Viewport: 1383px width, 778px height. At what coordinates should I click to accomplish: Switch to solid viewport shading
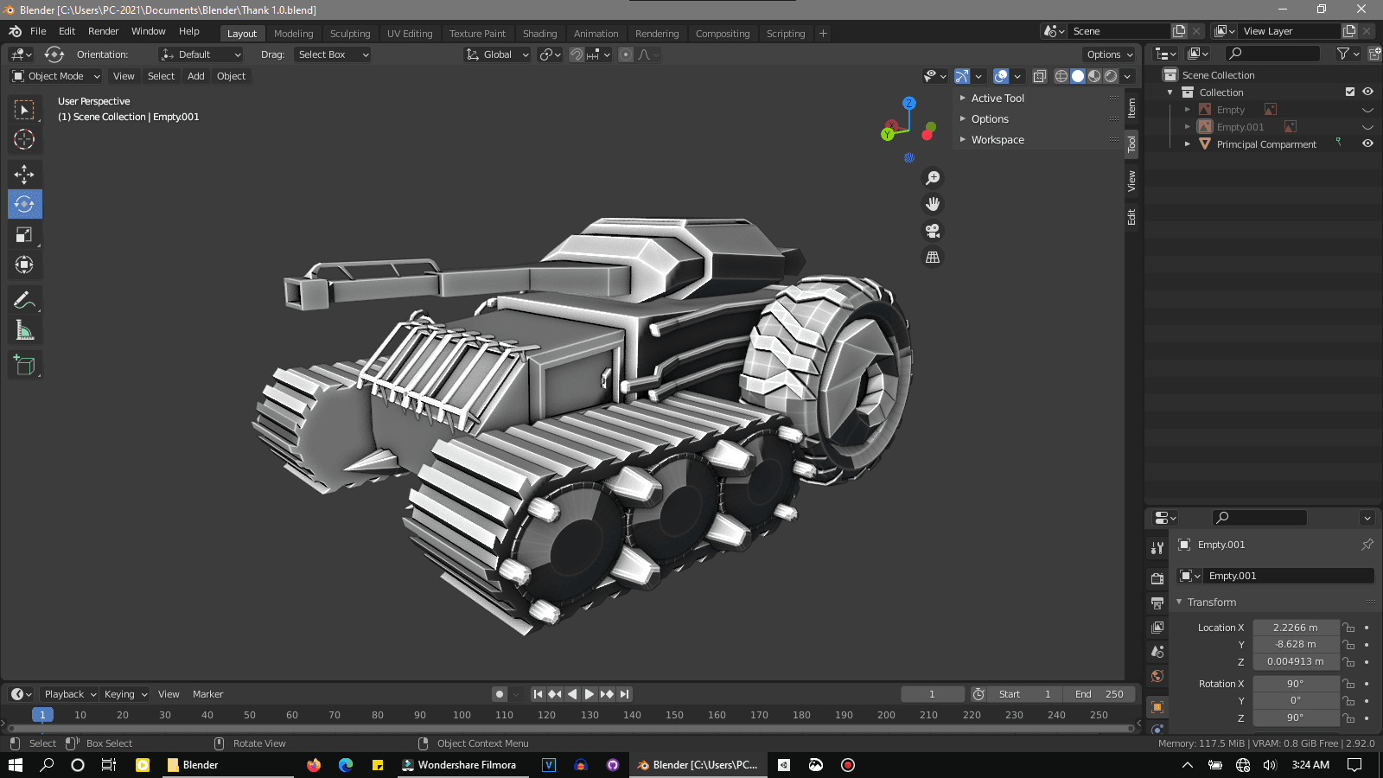click(1078, 76)
